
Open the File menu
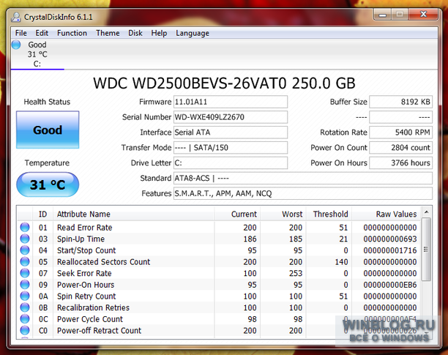tap(20, 33)
